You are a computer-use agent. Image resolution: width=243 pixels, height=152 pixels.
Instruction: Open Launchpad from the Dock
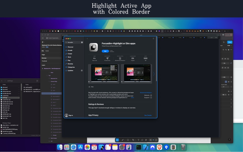tap(67, 147)
